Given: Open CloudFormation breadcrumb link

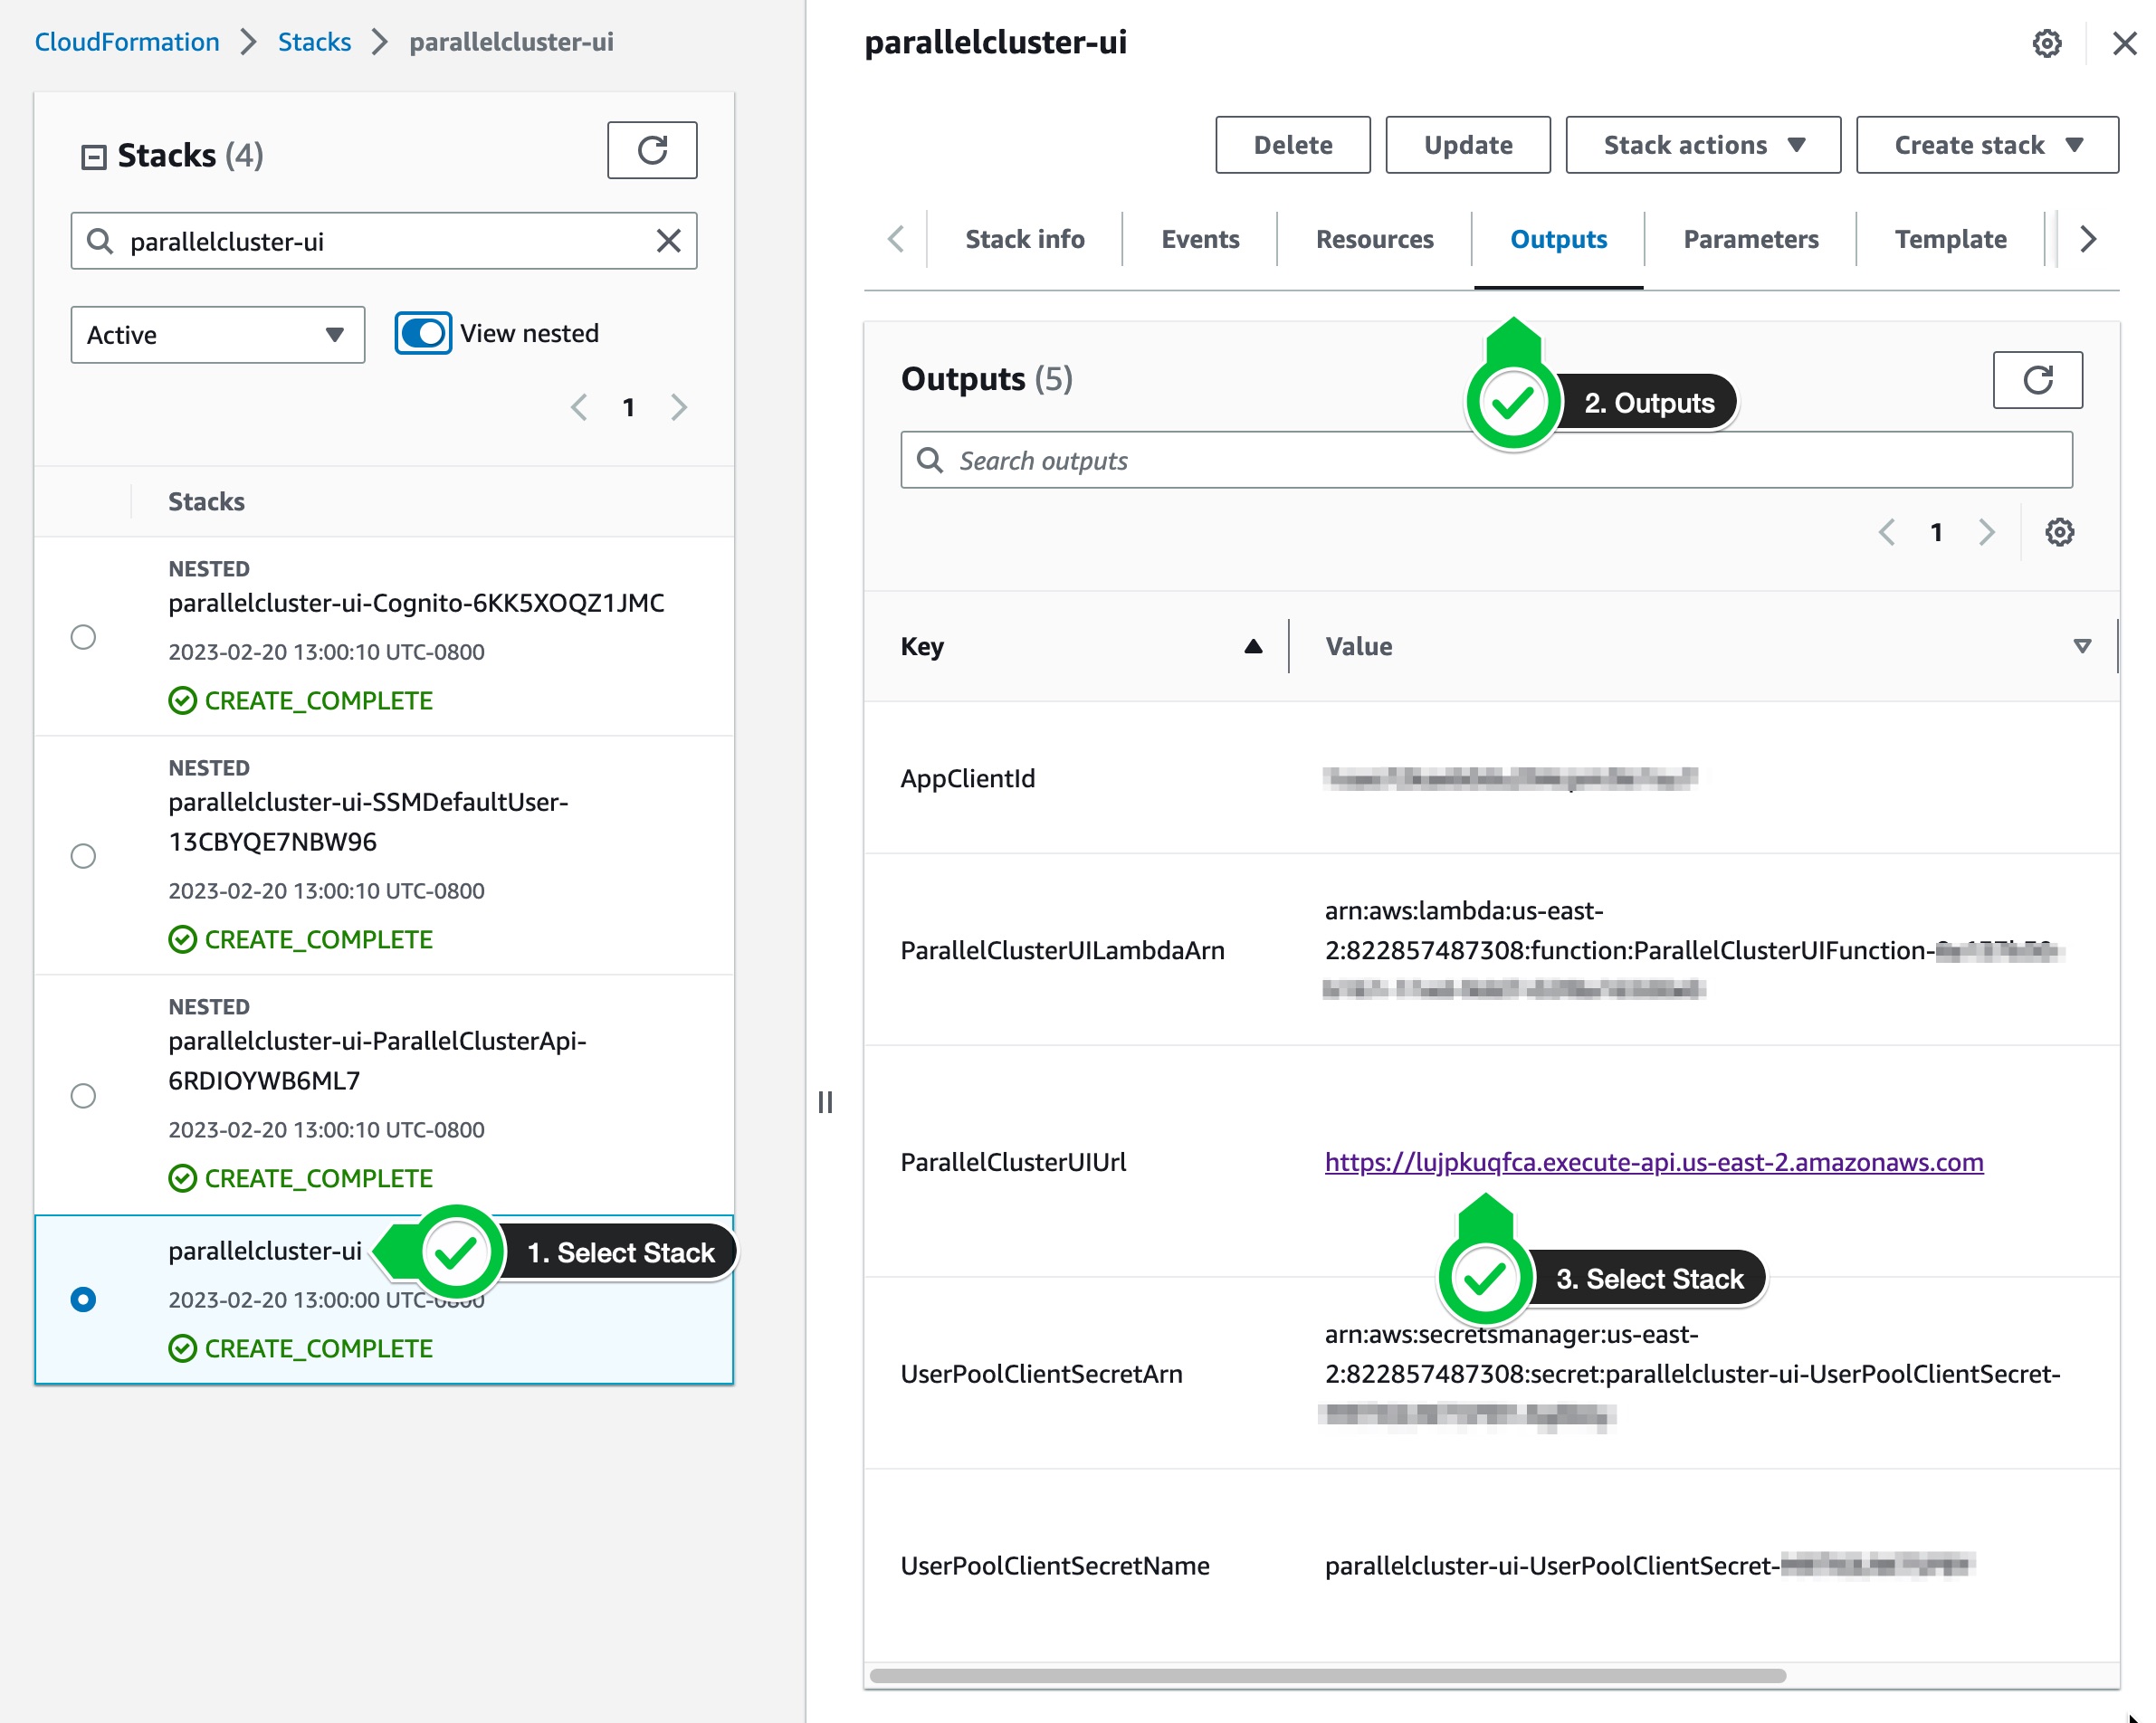Looking at the screenshot, I should (127, 42).
